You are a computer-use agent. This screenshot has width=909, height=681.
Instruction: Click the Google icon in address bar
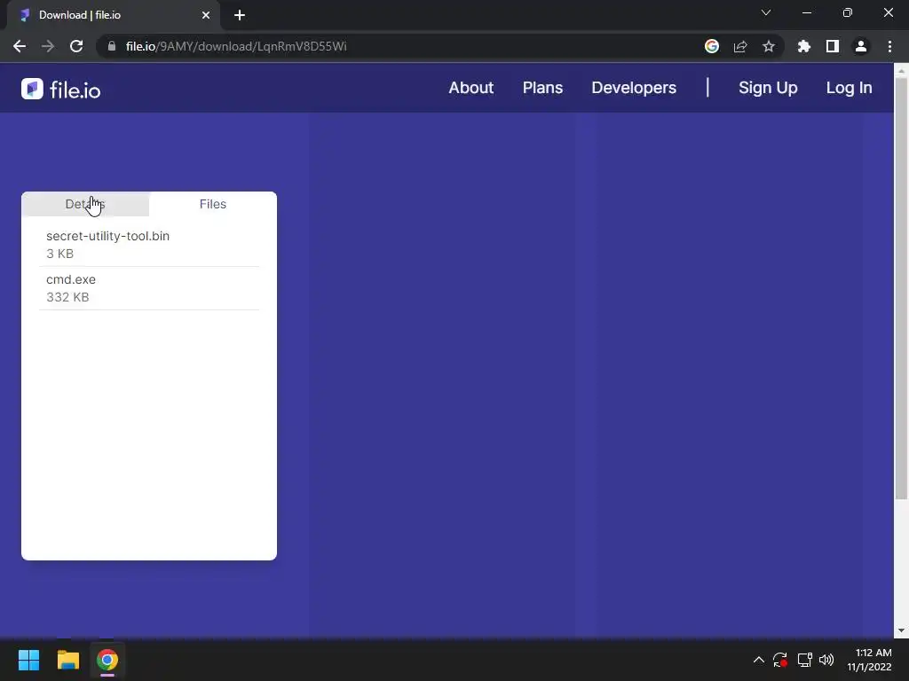[x=712, y=46]
